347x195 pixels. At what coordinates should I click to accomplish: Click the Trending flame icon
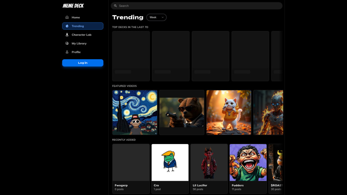67,26
